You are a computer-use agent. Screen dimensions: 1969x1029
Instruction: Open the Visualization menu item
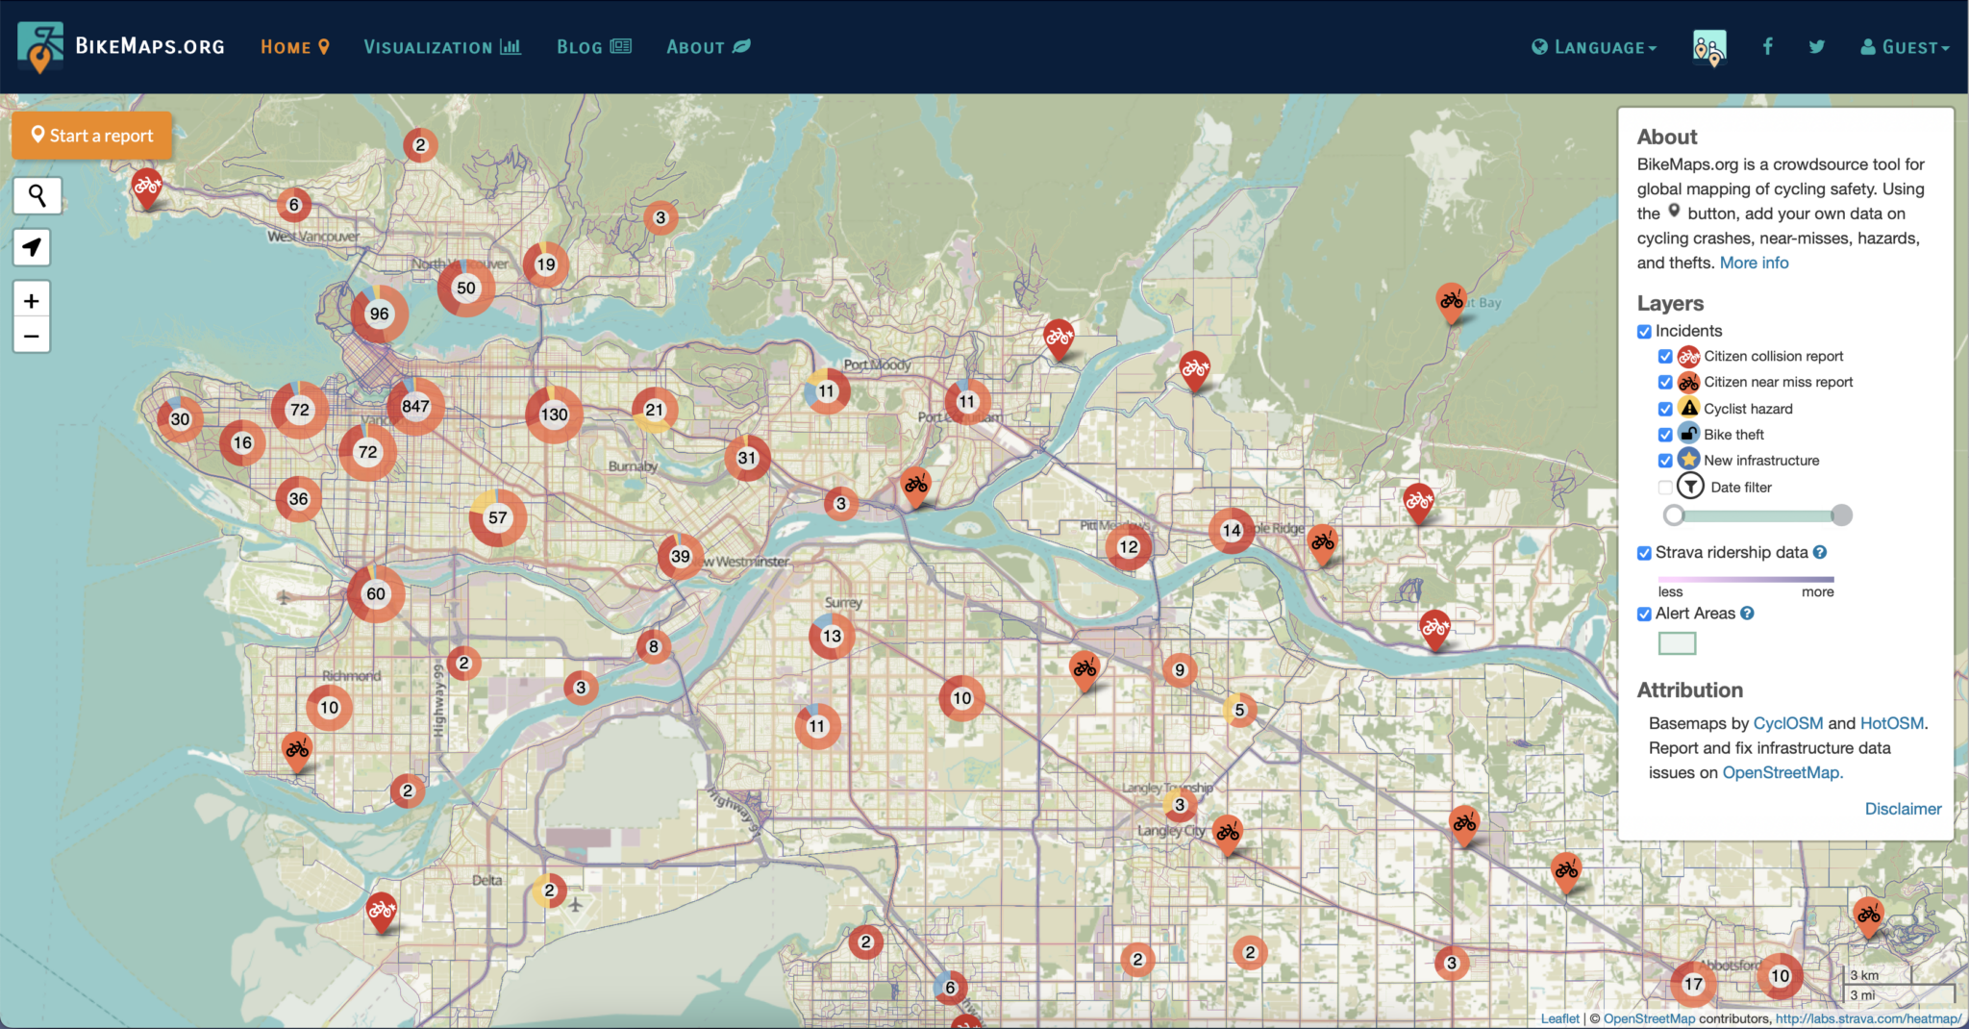[441, 47]
